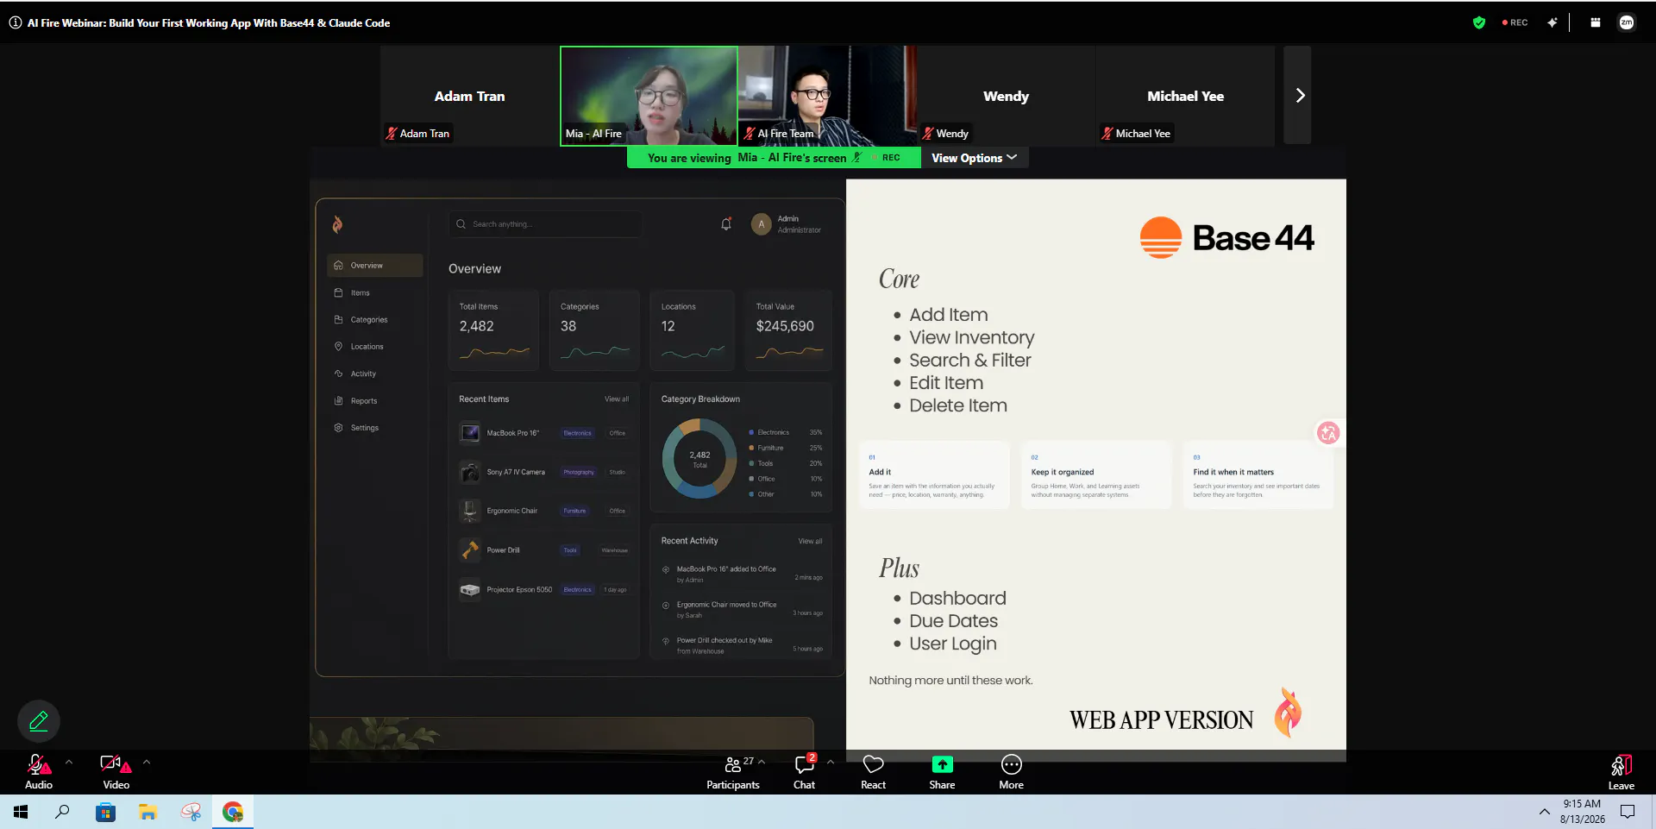Click the green encryption shield icon
The image size is (1656, 829).
pos(1479,23)
